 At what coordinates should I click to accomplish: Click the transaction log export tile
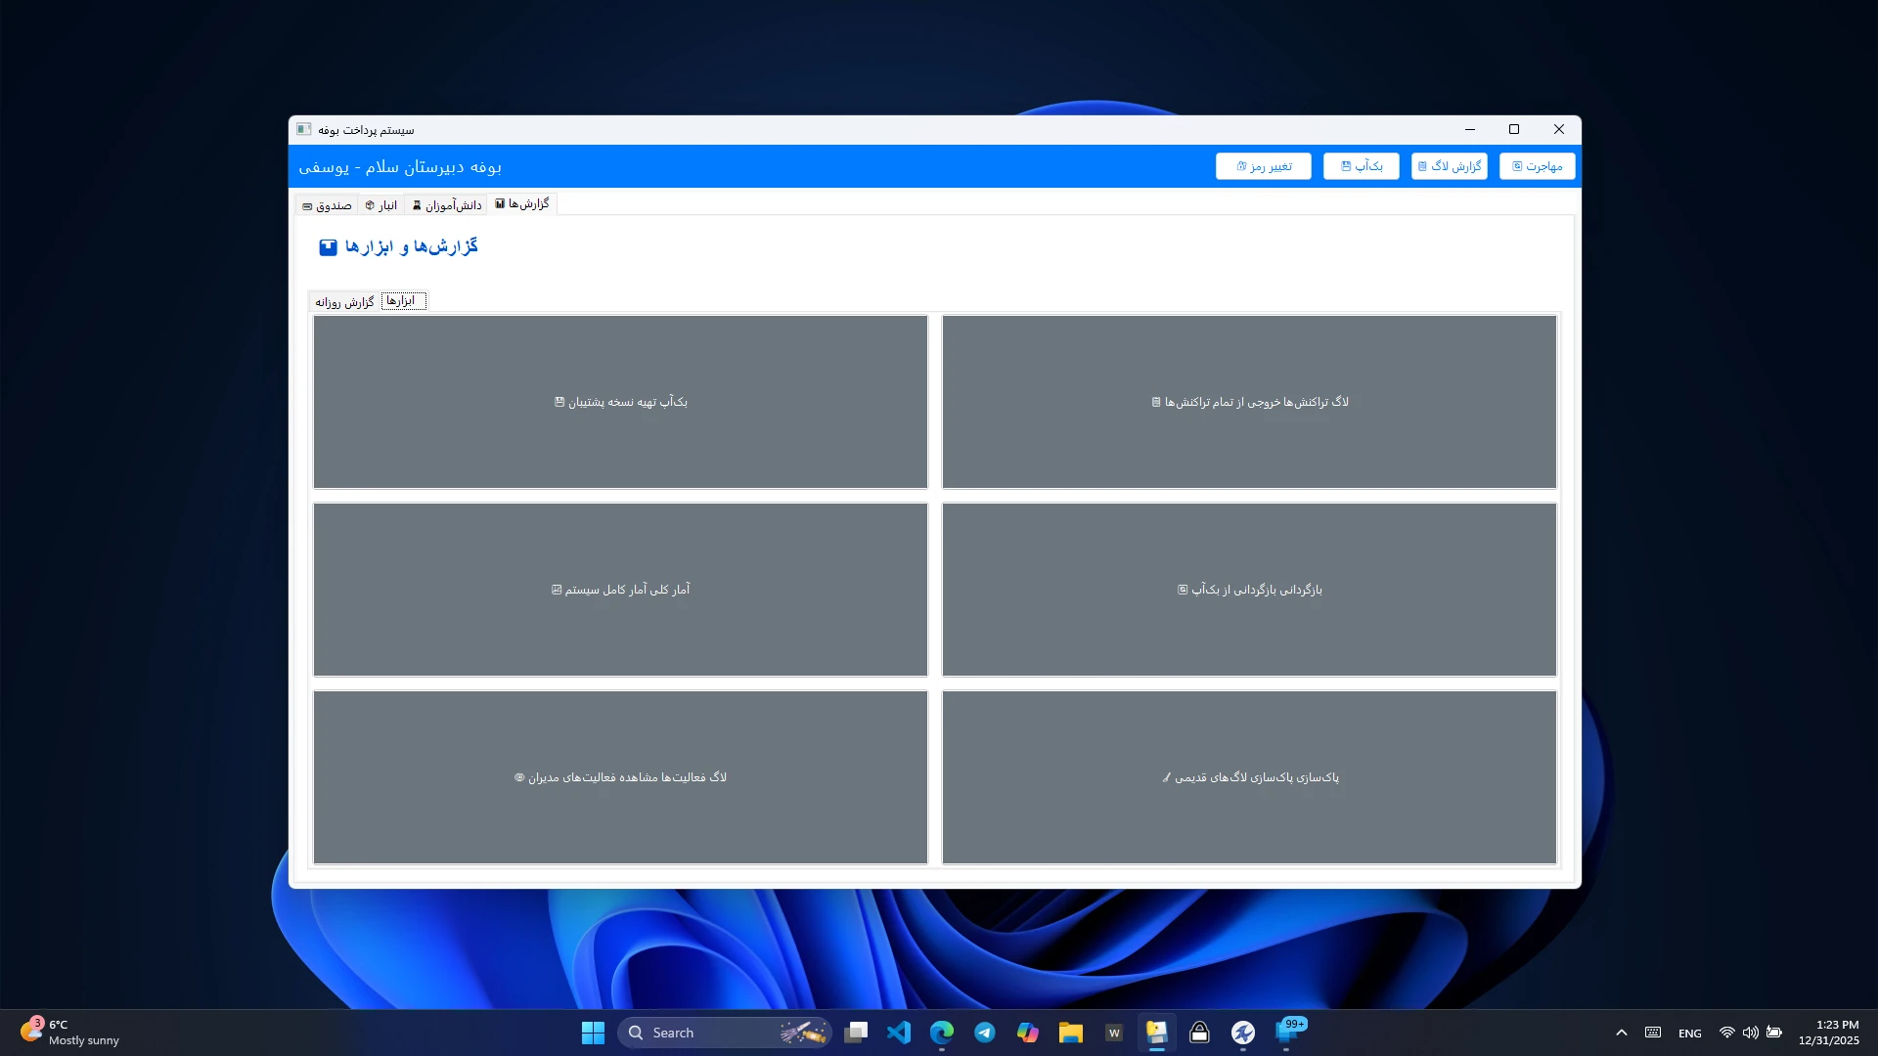click(x=1249, y=402)
